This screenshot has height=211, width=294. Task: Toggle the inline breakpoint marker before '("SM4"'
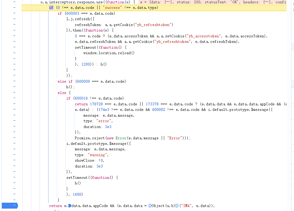click(177, 206)
